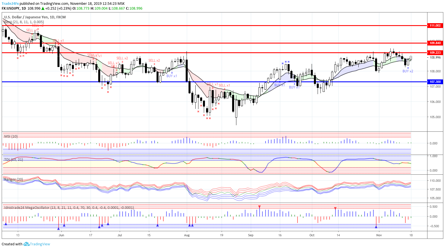Click the blue up arrow in MegaOscillator near Nov
The height and width of the screenshot is (249, 445).
[x=376, y=227]
